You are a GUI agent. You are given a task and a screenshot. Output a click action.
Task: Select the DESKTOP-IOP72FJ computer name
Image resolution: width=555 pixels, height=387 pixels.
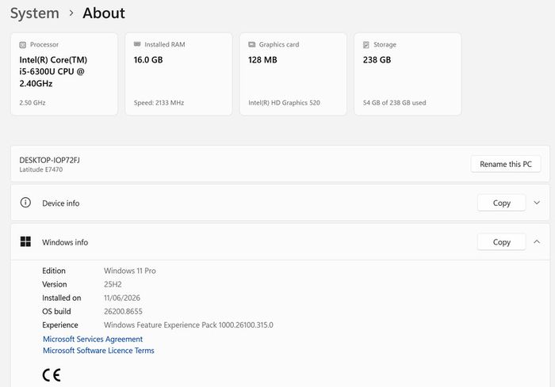pos(49,160)
